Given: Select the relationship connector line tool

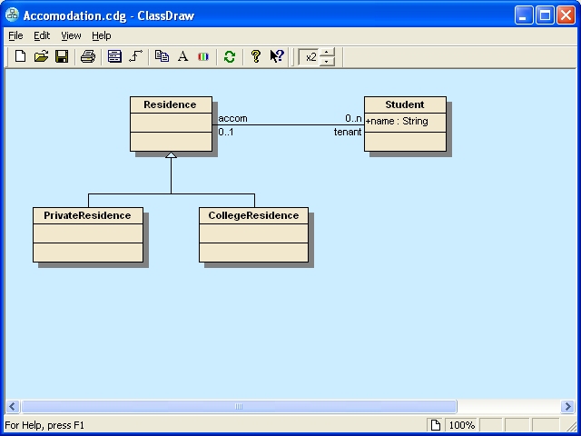Looking at the screenshot, I should click(x=135, y=56).
